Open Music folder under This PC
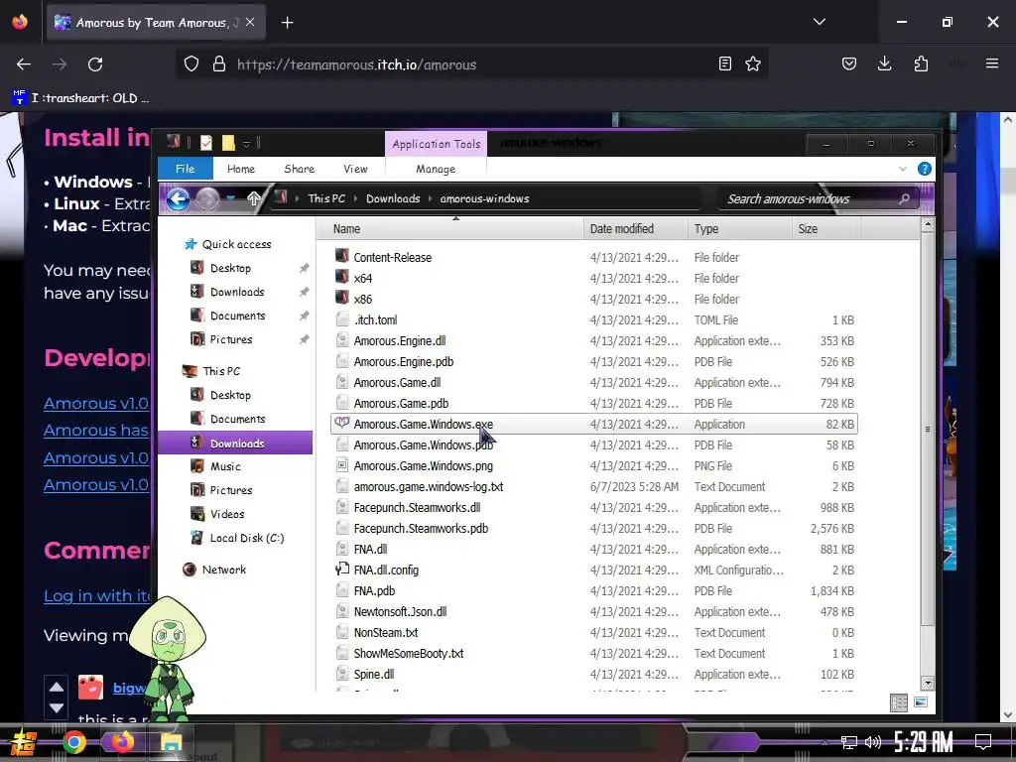Screen dimensions: 1016x762 225,466
